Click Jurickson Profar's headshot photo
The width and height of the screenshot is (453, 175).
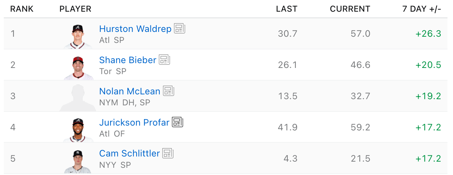click(78, 130)
